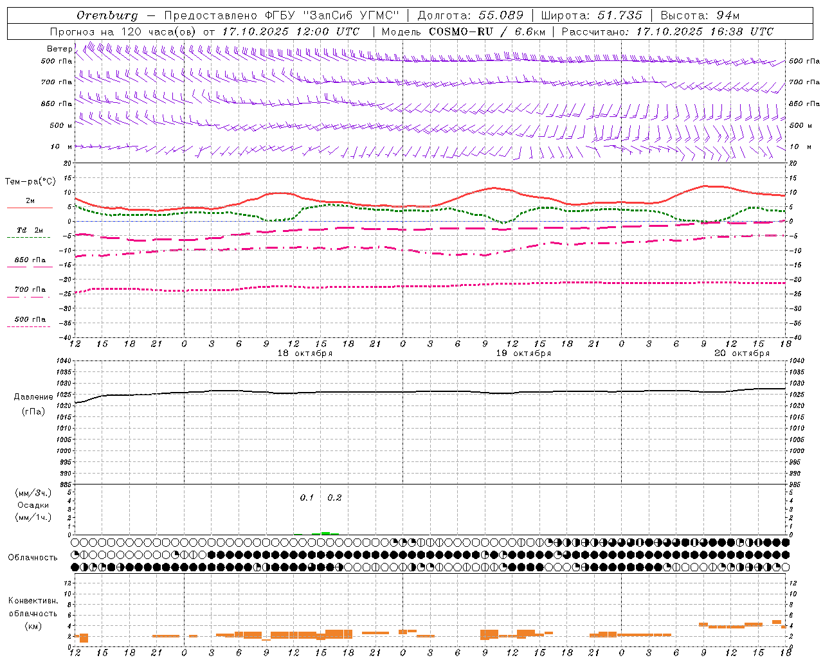Image resolution: width=823 pixels, height=658 pixels.
Task: Click the 'Облачность' cloud cover row label
Action: (33, 558)
